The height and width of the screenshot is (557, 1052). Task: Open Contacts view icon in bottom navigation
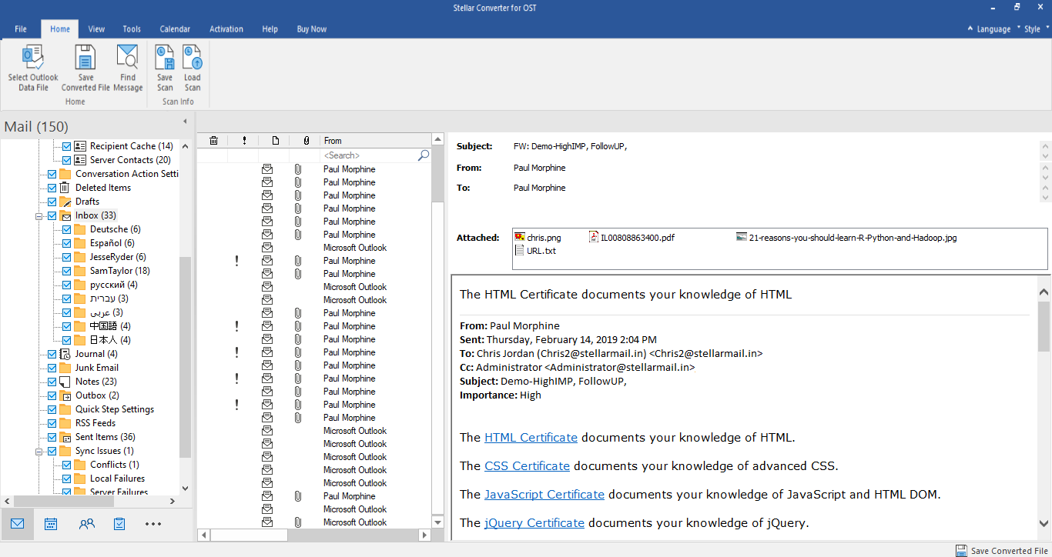coord(86,524)
